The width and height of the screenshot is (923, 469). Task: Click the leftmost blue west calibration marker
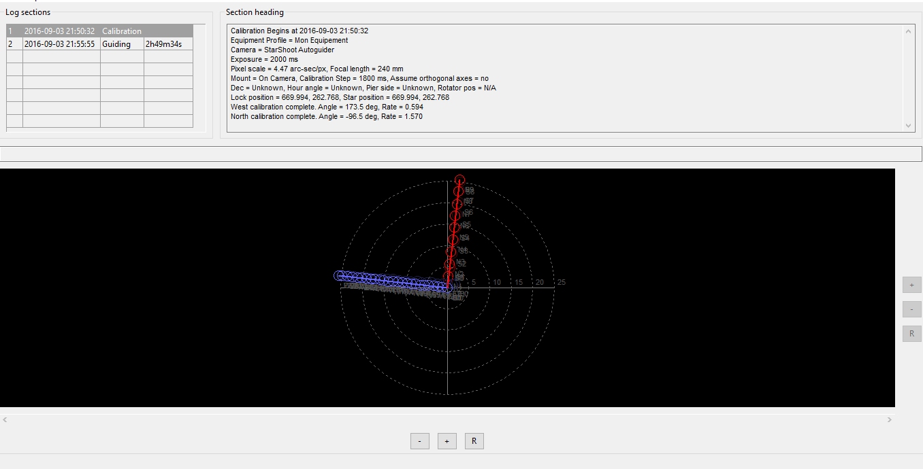click(x=339, y=275)
